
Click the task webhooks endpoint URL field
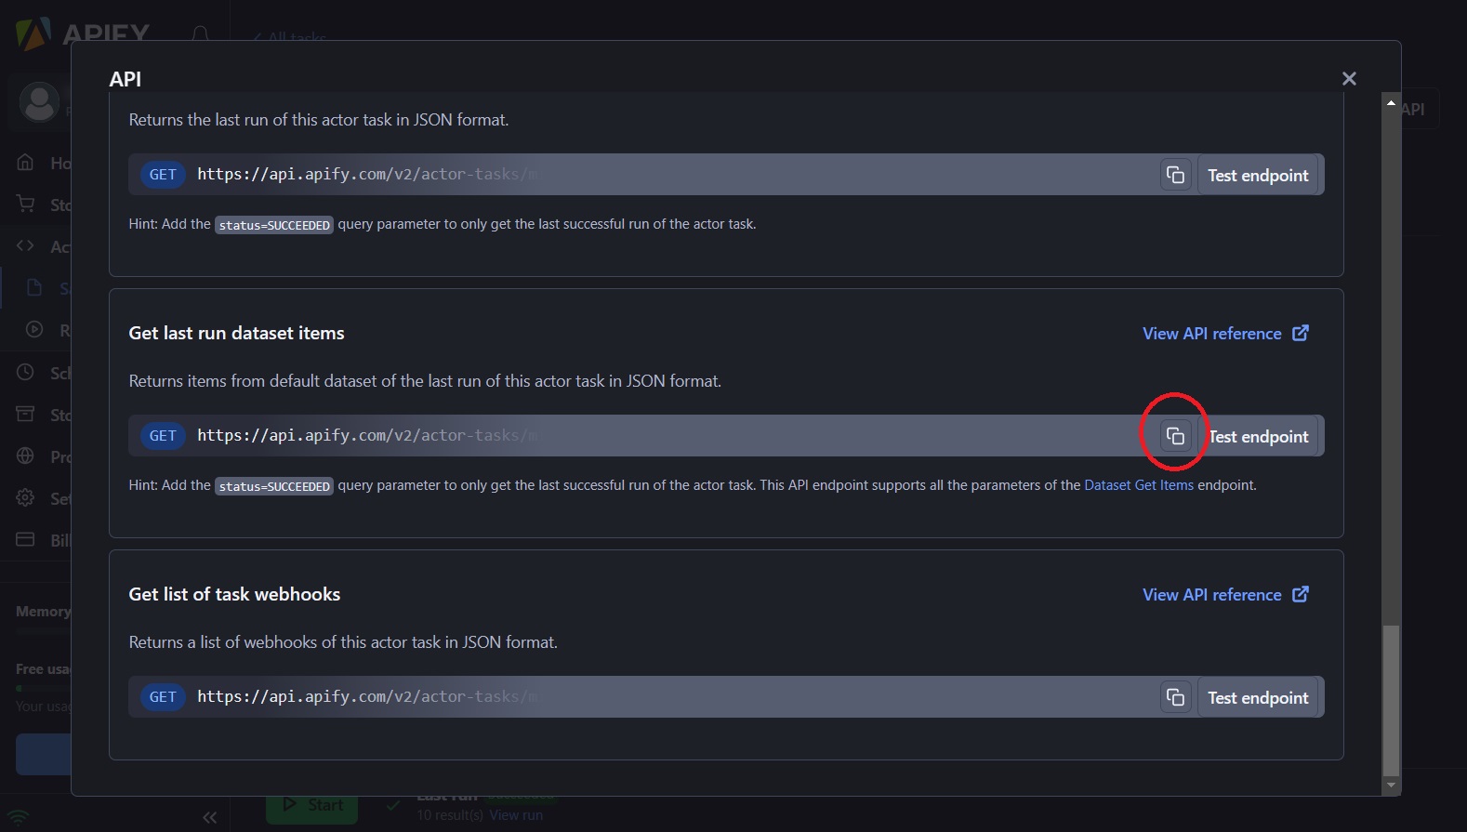651,697
